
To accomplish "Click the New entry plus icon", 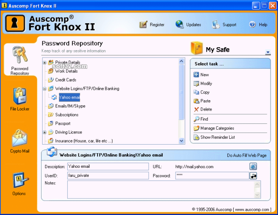I will pyautogui.click(x=196, y=75).
